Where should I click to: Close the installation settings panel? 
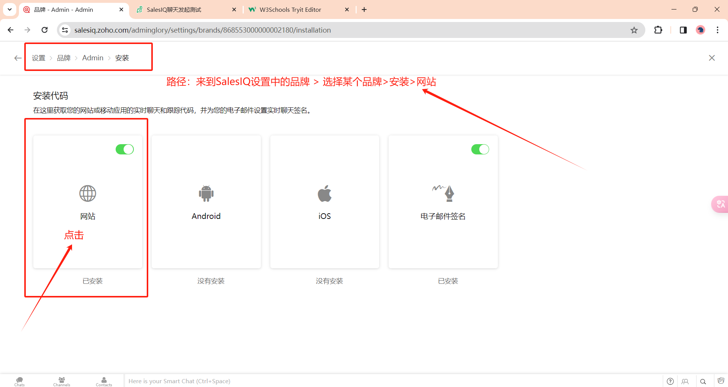[712, 58]
